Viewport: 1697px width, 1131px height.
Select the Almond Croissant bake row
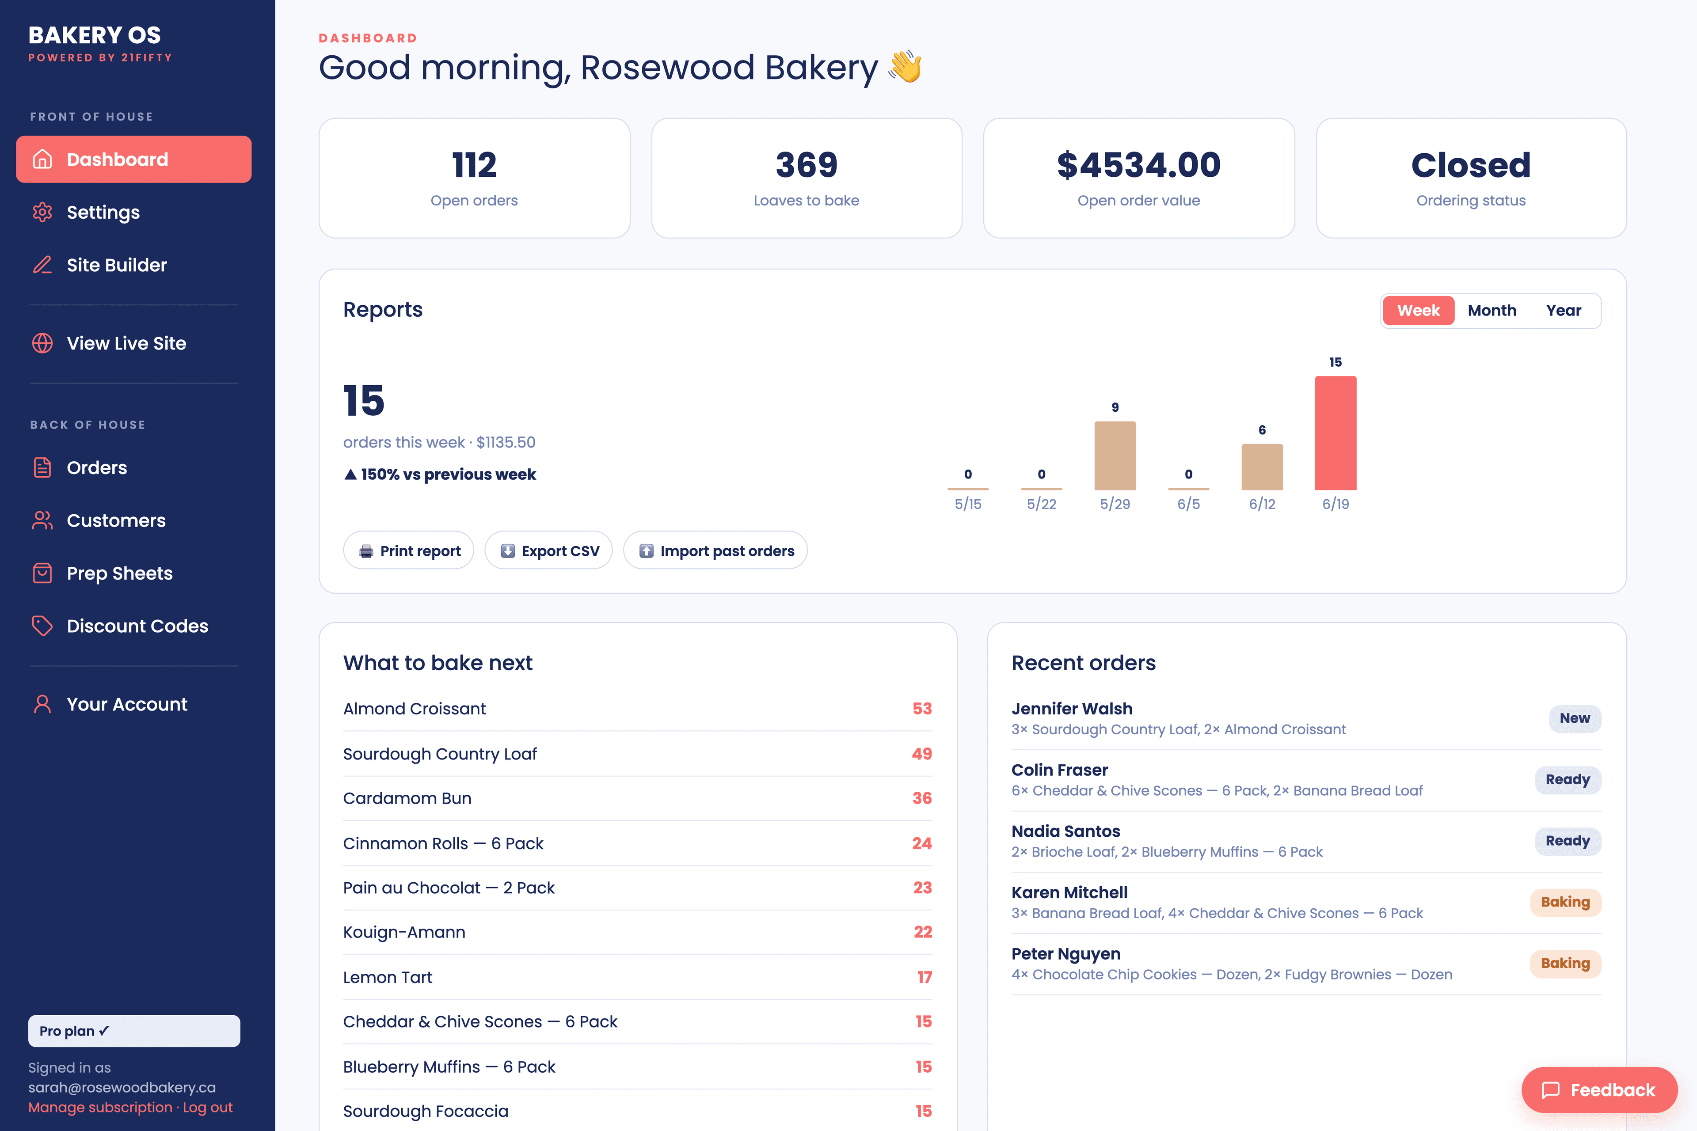click(x=637, y=709)
